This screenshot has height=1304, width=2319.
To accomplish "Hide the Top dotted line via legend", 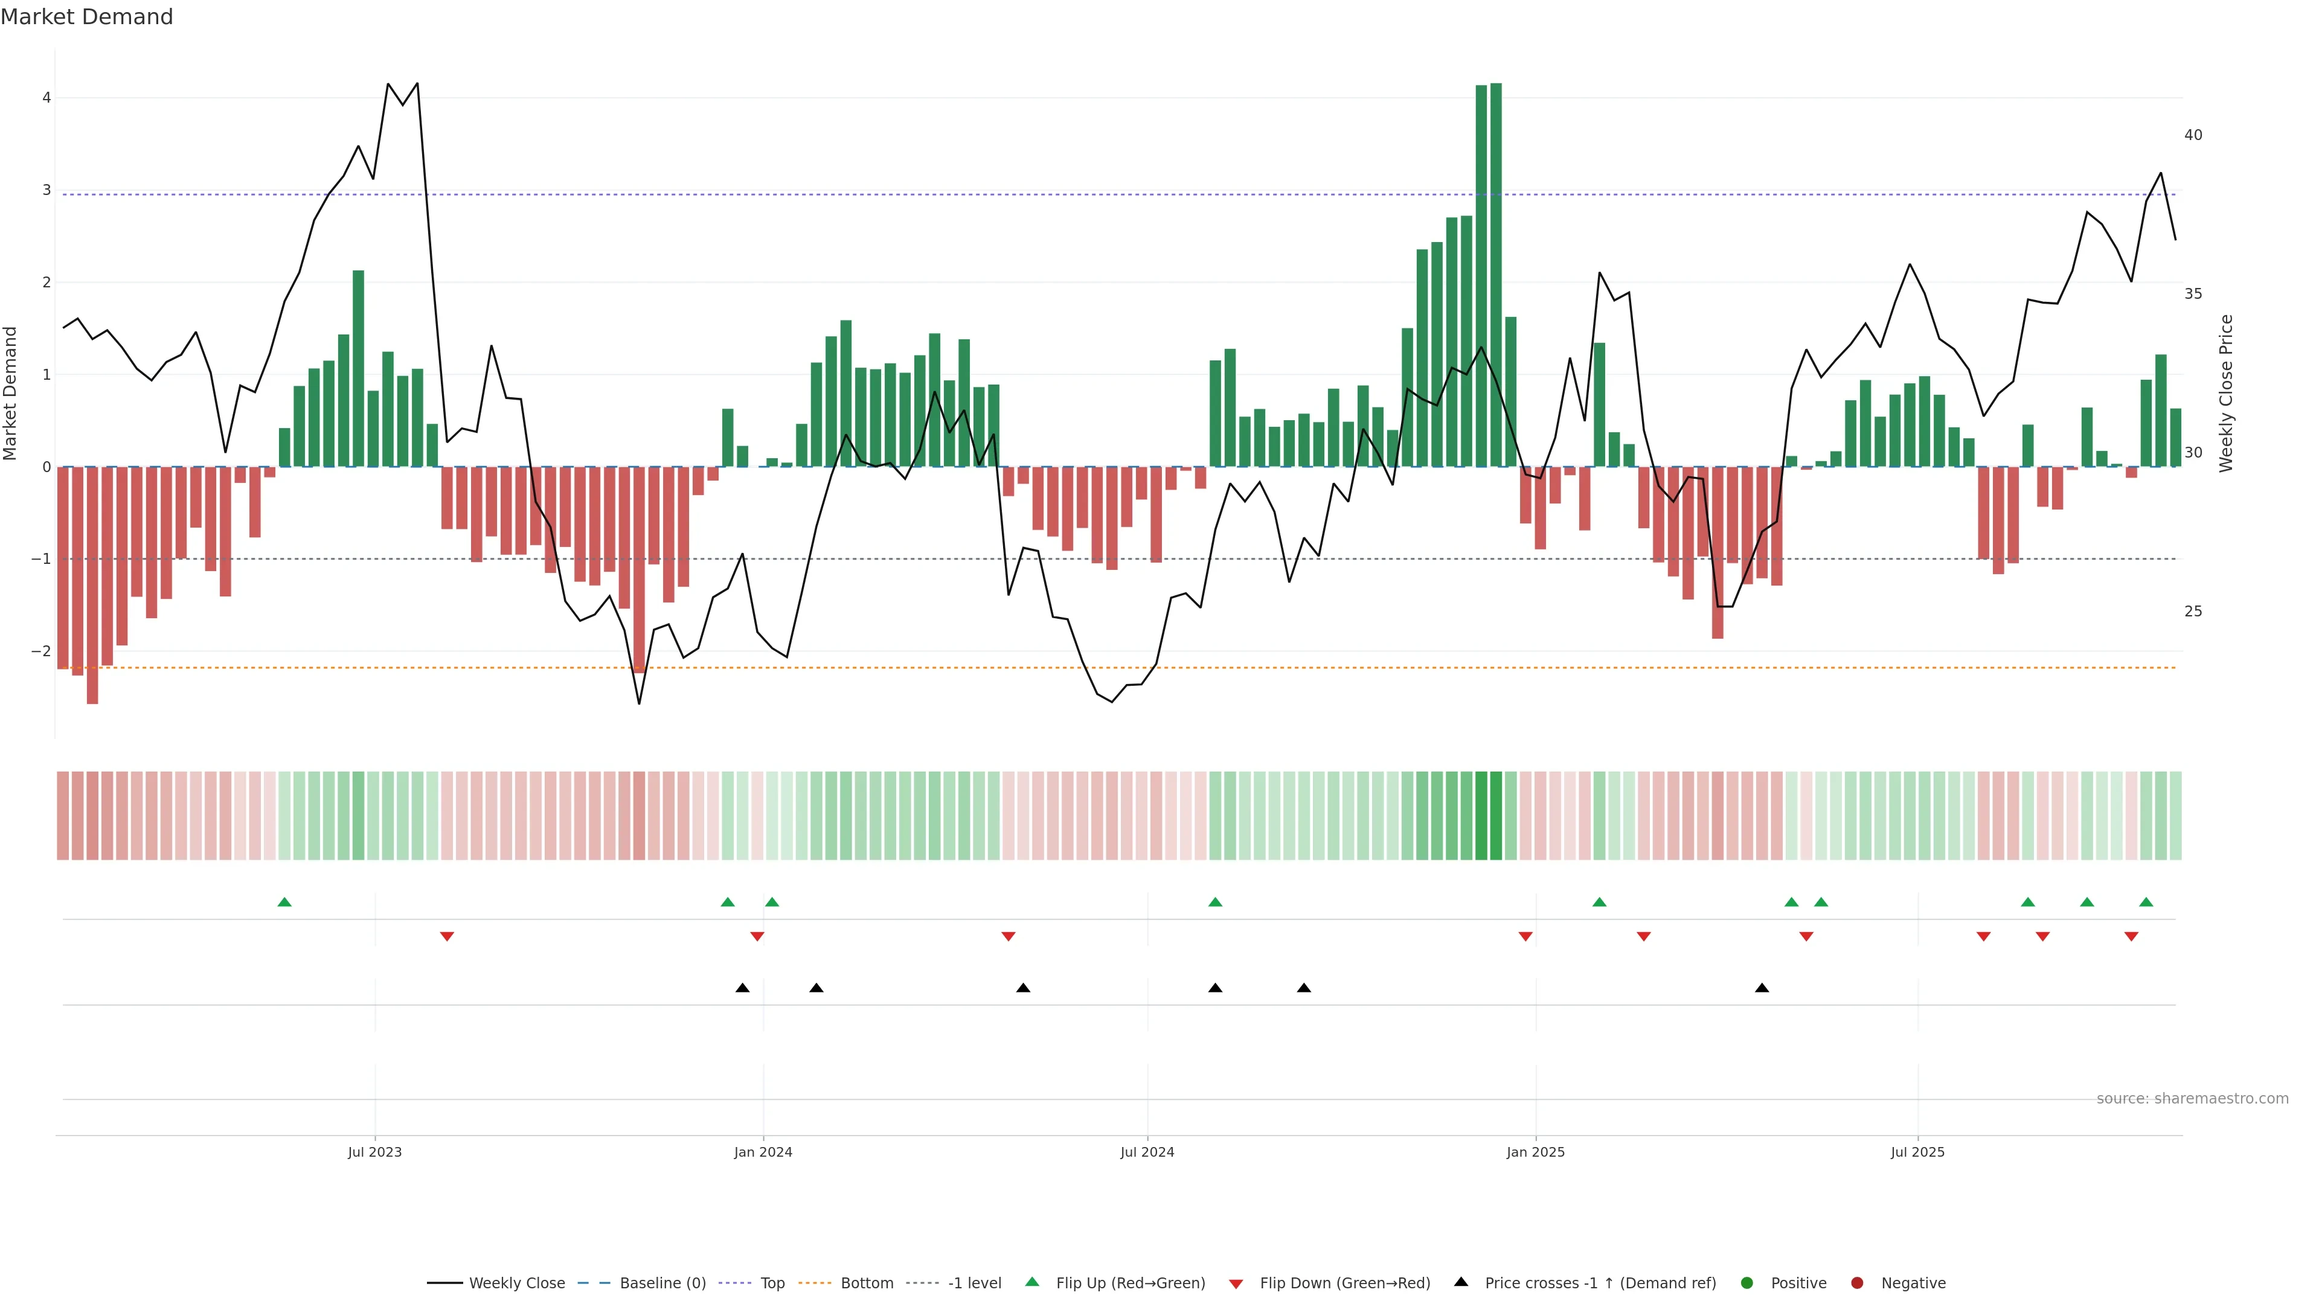I will pyautogui.click(x=772, y=1283).
